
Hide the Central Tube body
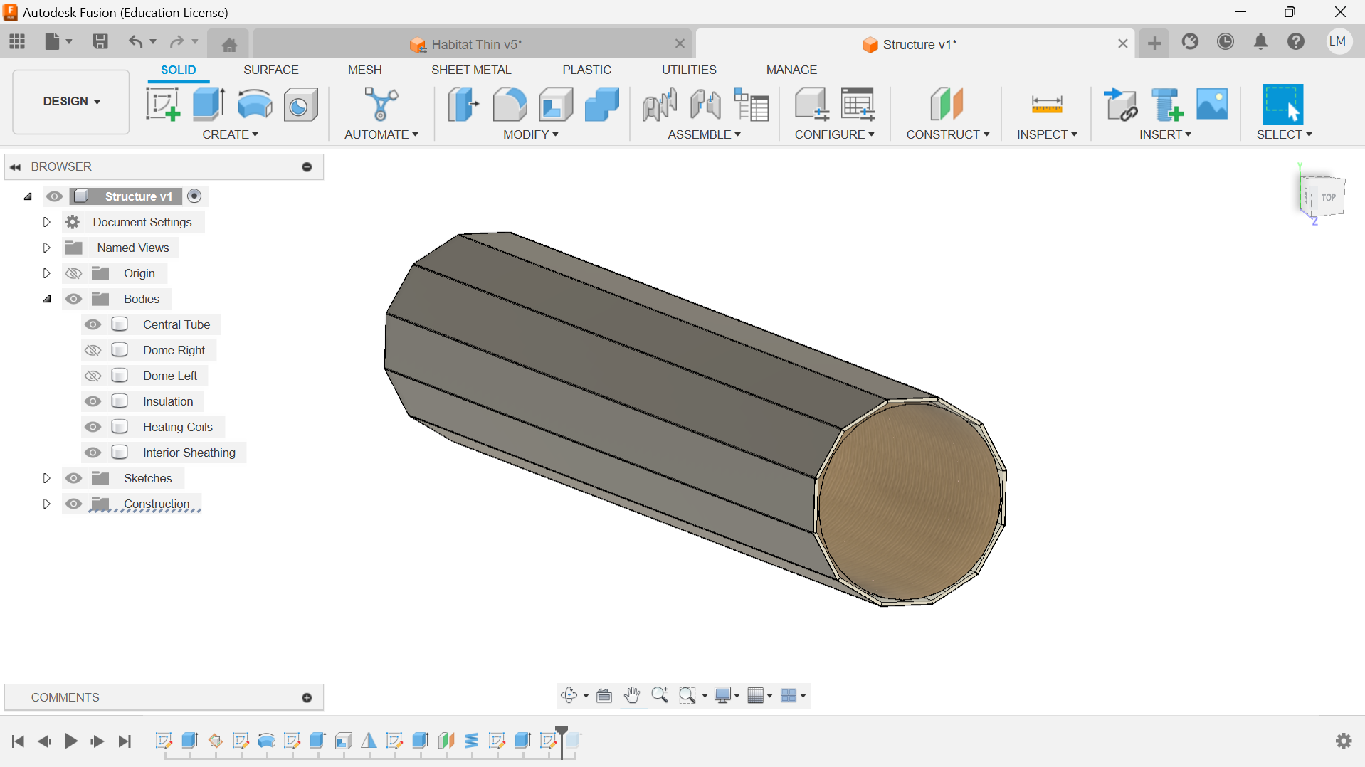click(93, 324)
